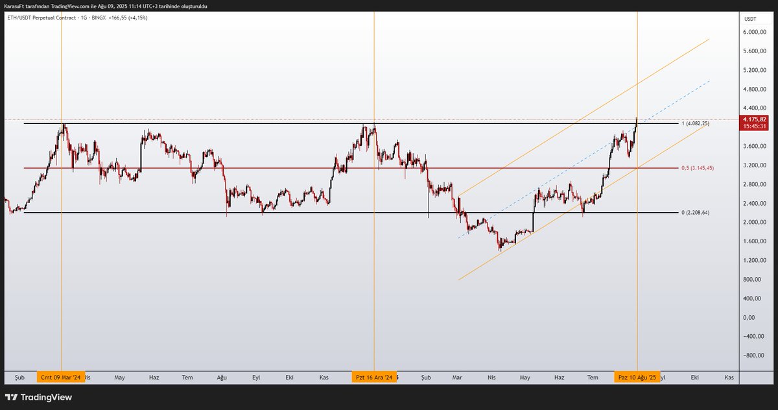Click the Eyl month label after Ağu
This screenshot has width=778, height=410.
pos(255,377)
